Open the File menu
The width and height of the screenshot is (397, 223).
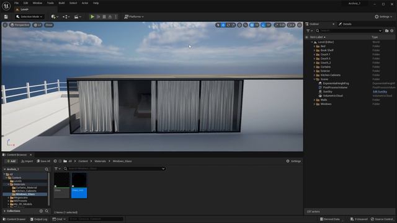point(17,3)
